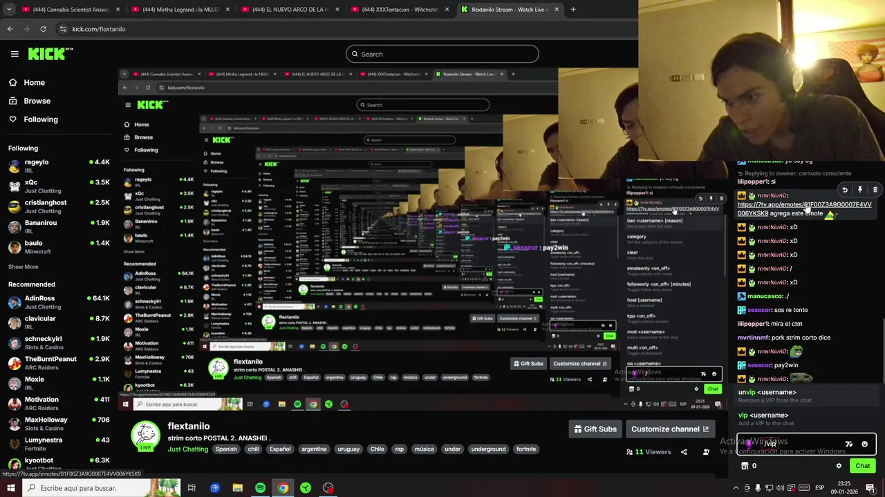Click the moderator icon right of share
The height and width of the screenshot is (497, 885).
click(x=706, y=452)
